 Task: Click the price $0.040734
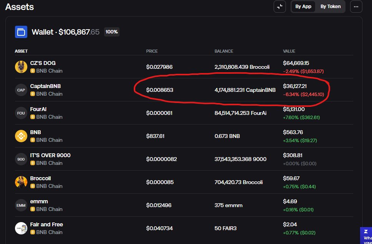(x=159, y=228)
